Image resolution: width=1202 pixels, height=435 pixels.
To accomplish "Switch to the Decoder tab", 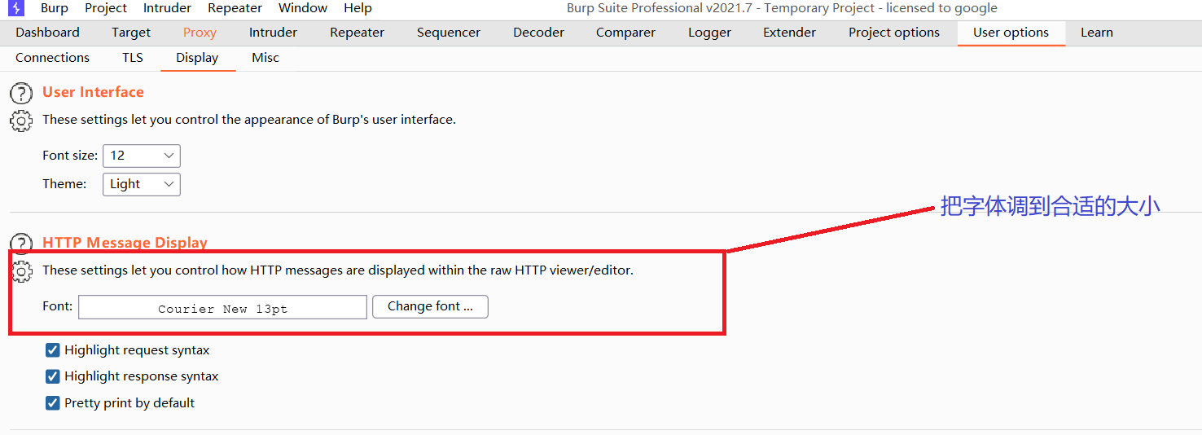I will pyautogui.click(x=538, y=33).
